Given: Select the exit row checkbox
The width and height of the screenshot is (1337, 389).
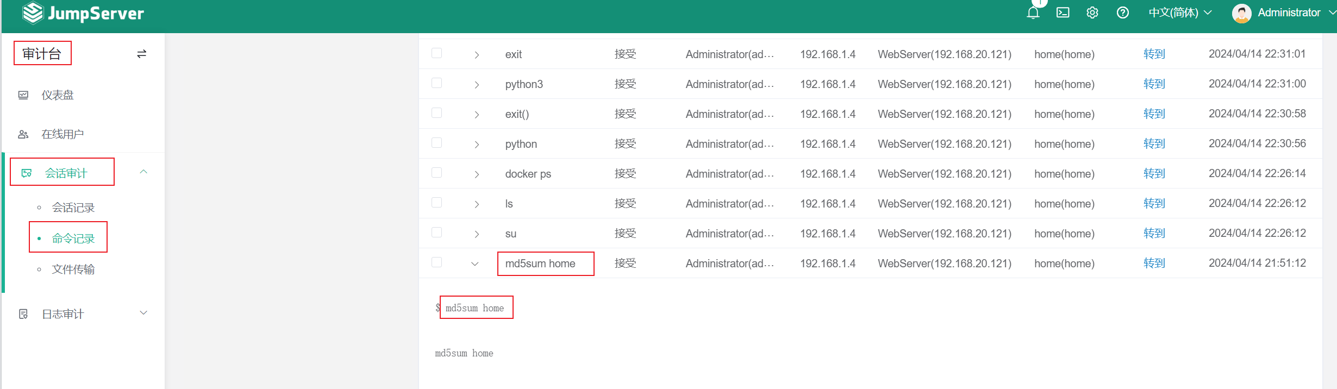Looking at the screenshot, I should [x=436, y=53].
